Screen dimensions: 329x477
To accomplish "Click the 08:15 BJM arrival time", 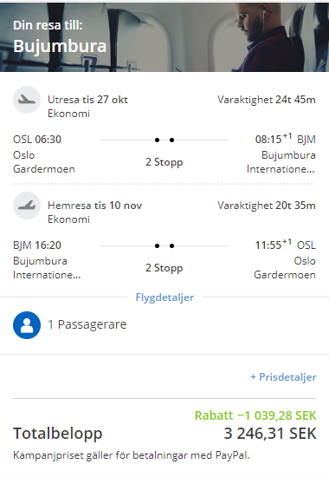I will click(x=285, y=139).
